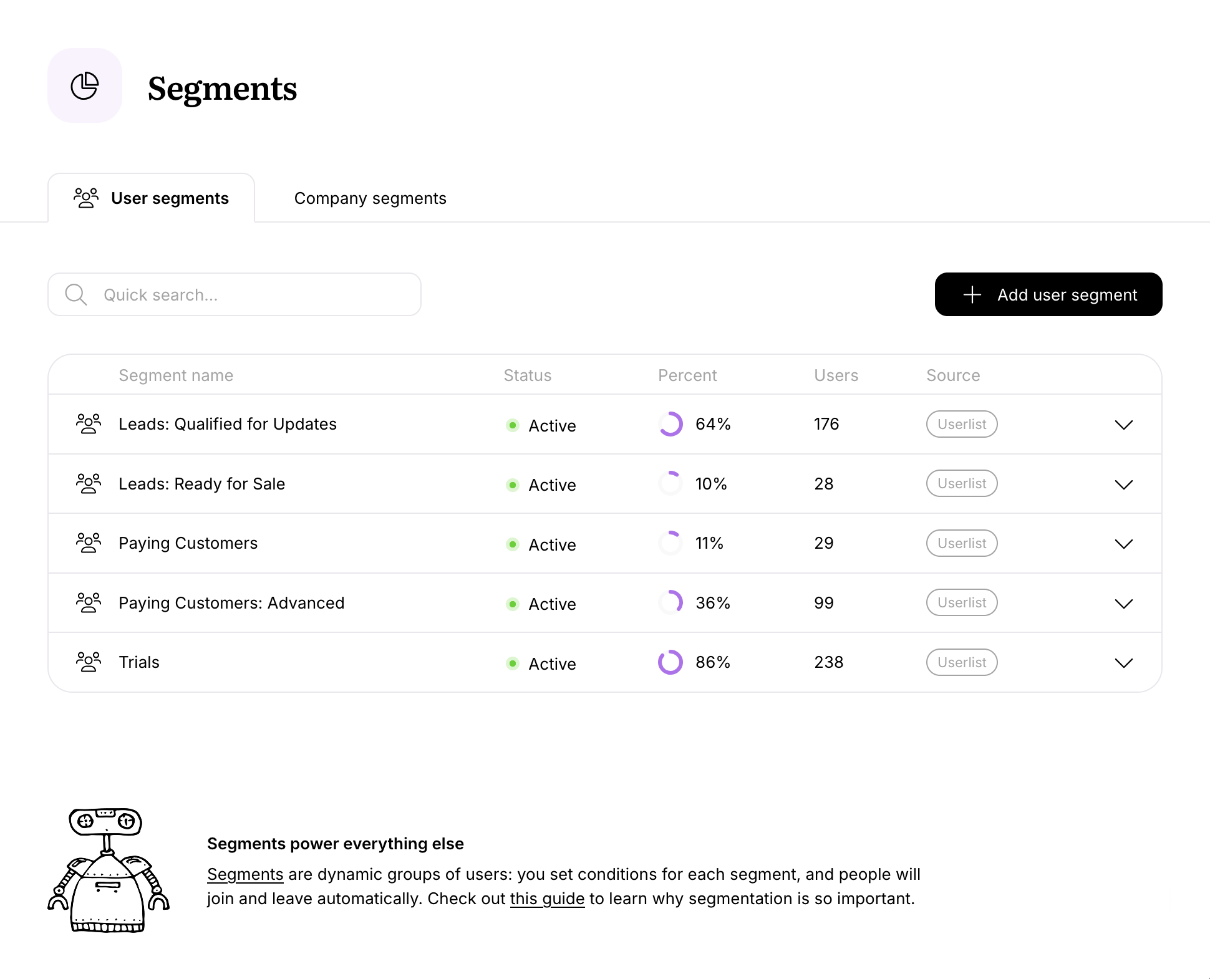Image resolution: width=1210 pixels, height=979 pixels.
Task: Click the people icon beside Leads: Ready for Sale
Action: pos(89,483)
